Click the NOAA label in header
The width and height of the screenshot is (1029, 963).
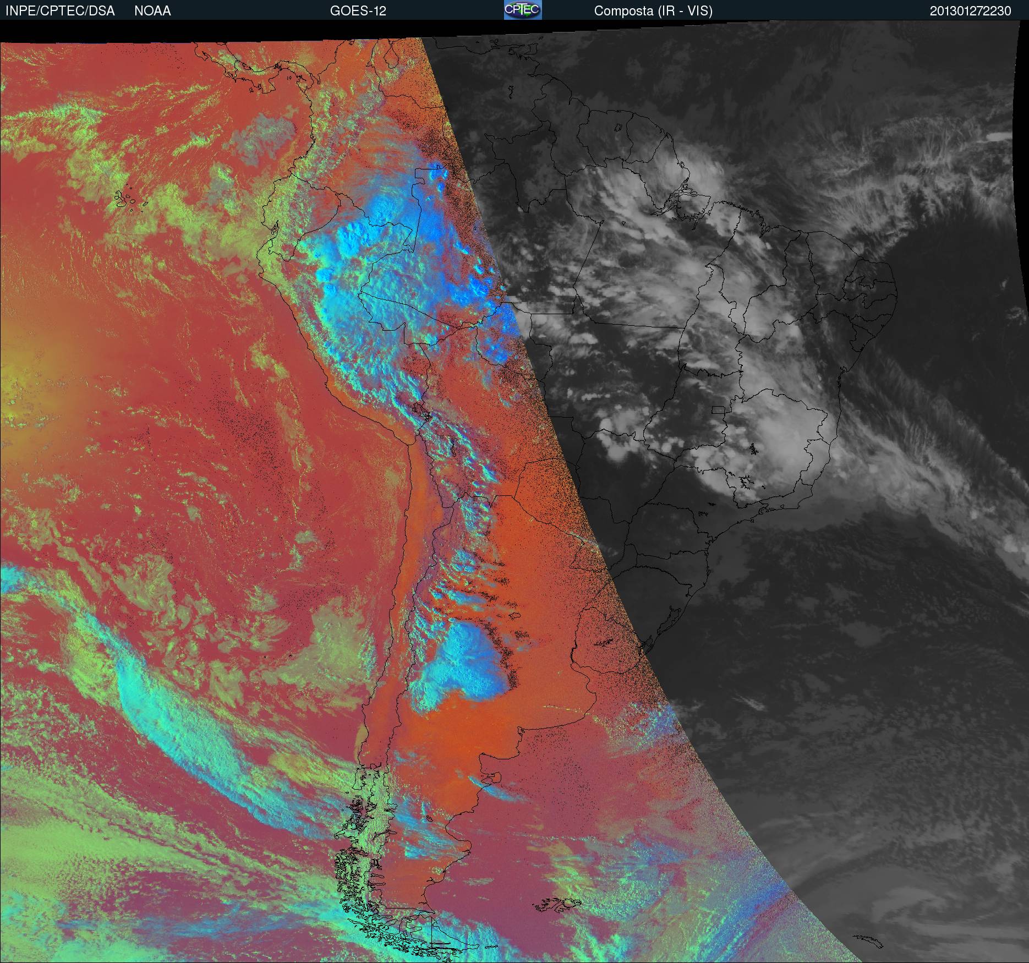[152, 11]
